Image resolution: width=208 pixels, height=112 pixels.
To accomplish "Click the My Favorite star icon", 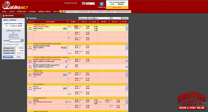I will tap(4, 16).
